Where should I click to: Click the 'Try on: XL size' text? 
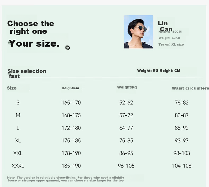tap(171, 44)
